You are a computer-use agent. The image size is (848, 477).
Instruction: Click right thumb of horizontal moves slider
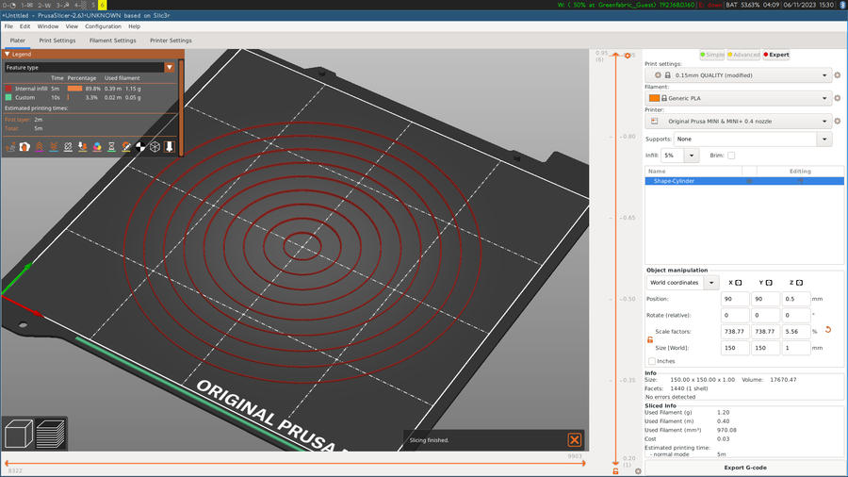(584, 463)
